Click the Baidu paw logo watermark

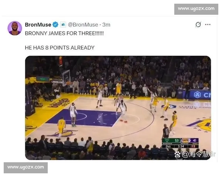177,154
